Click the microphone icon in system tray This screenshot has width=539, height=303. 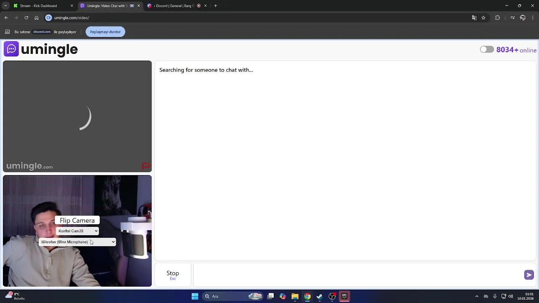(495, 296)
